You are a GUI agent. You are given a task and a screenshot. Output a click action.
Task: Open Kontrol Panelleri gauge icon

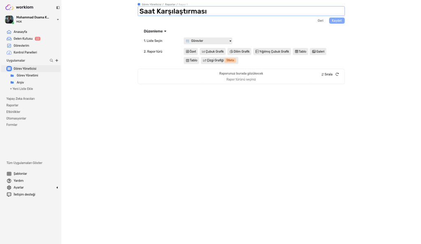pyautogui.click(x=9, y=53)
